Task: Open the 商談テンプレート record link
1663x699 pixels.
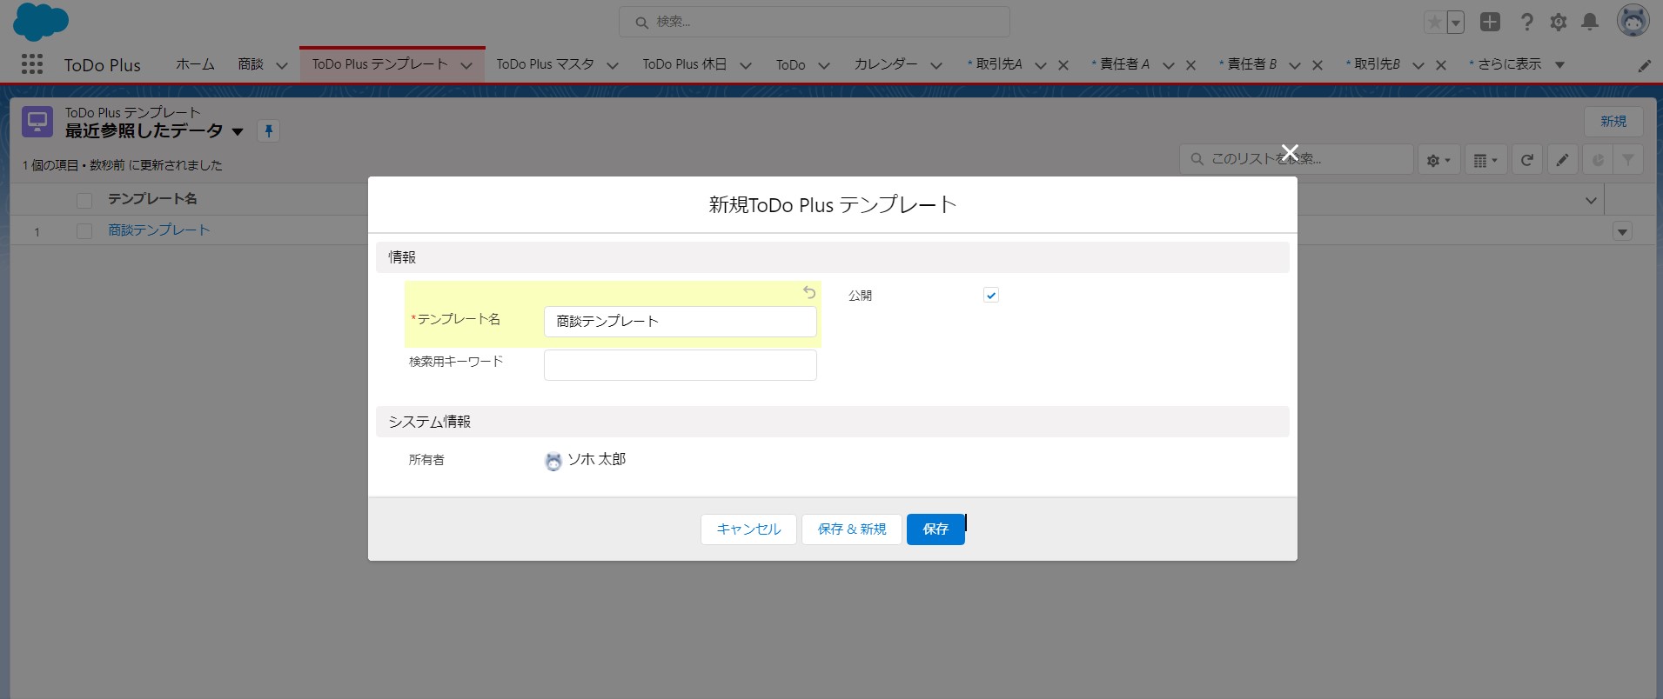Action: pos(159,230)
